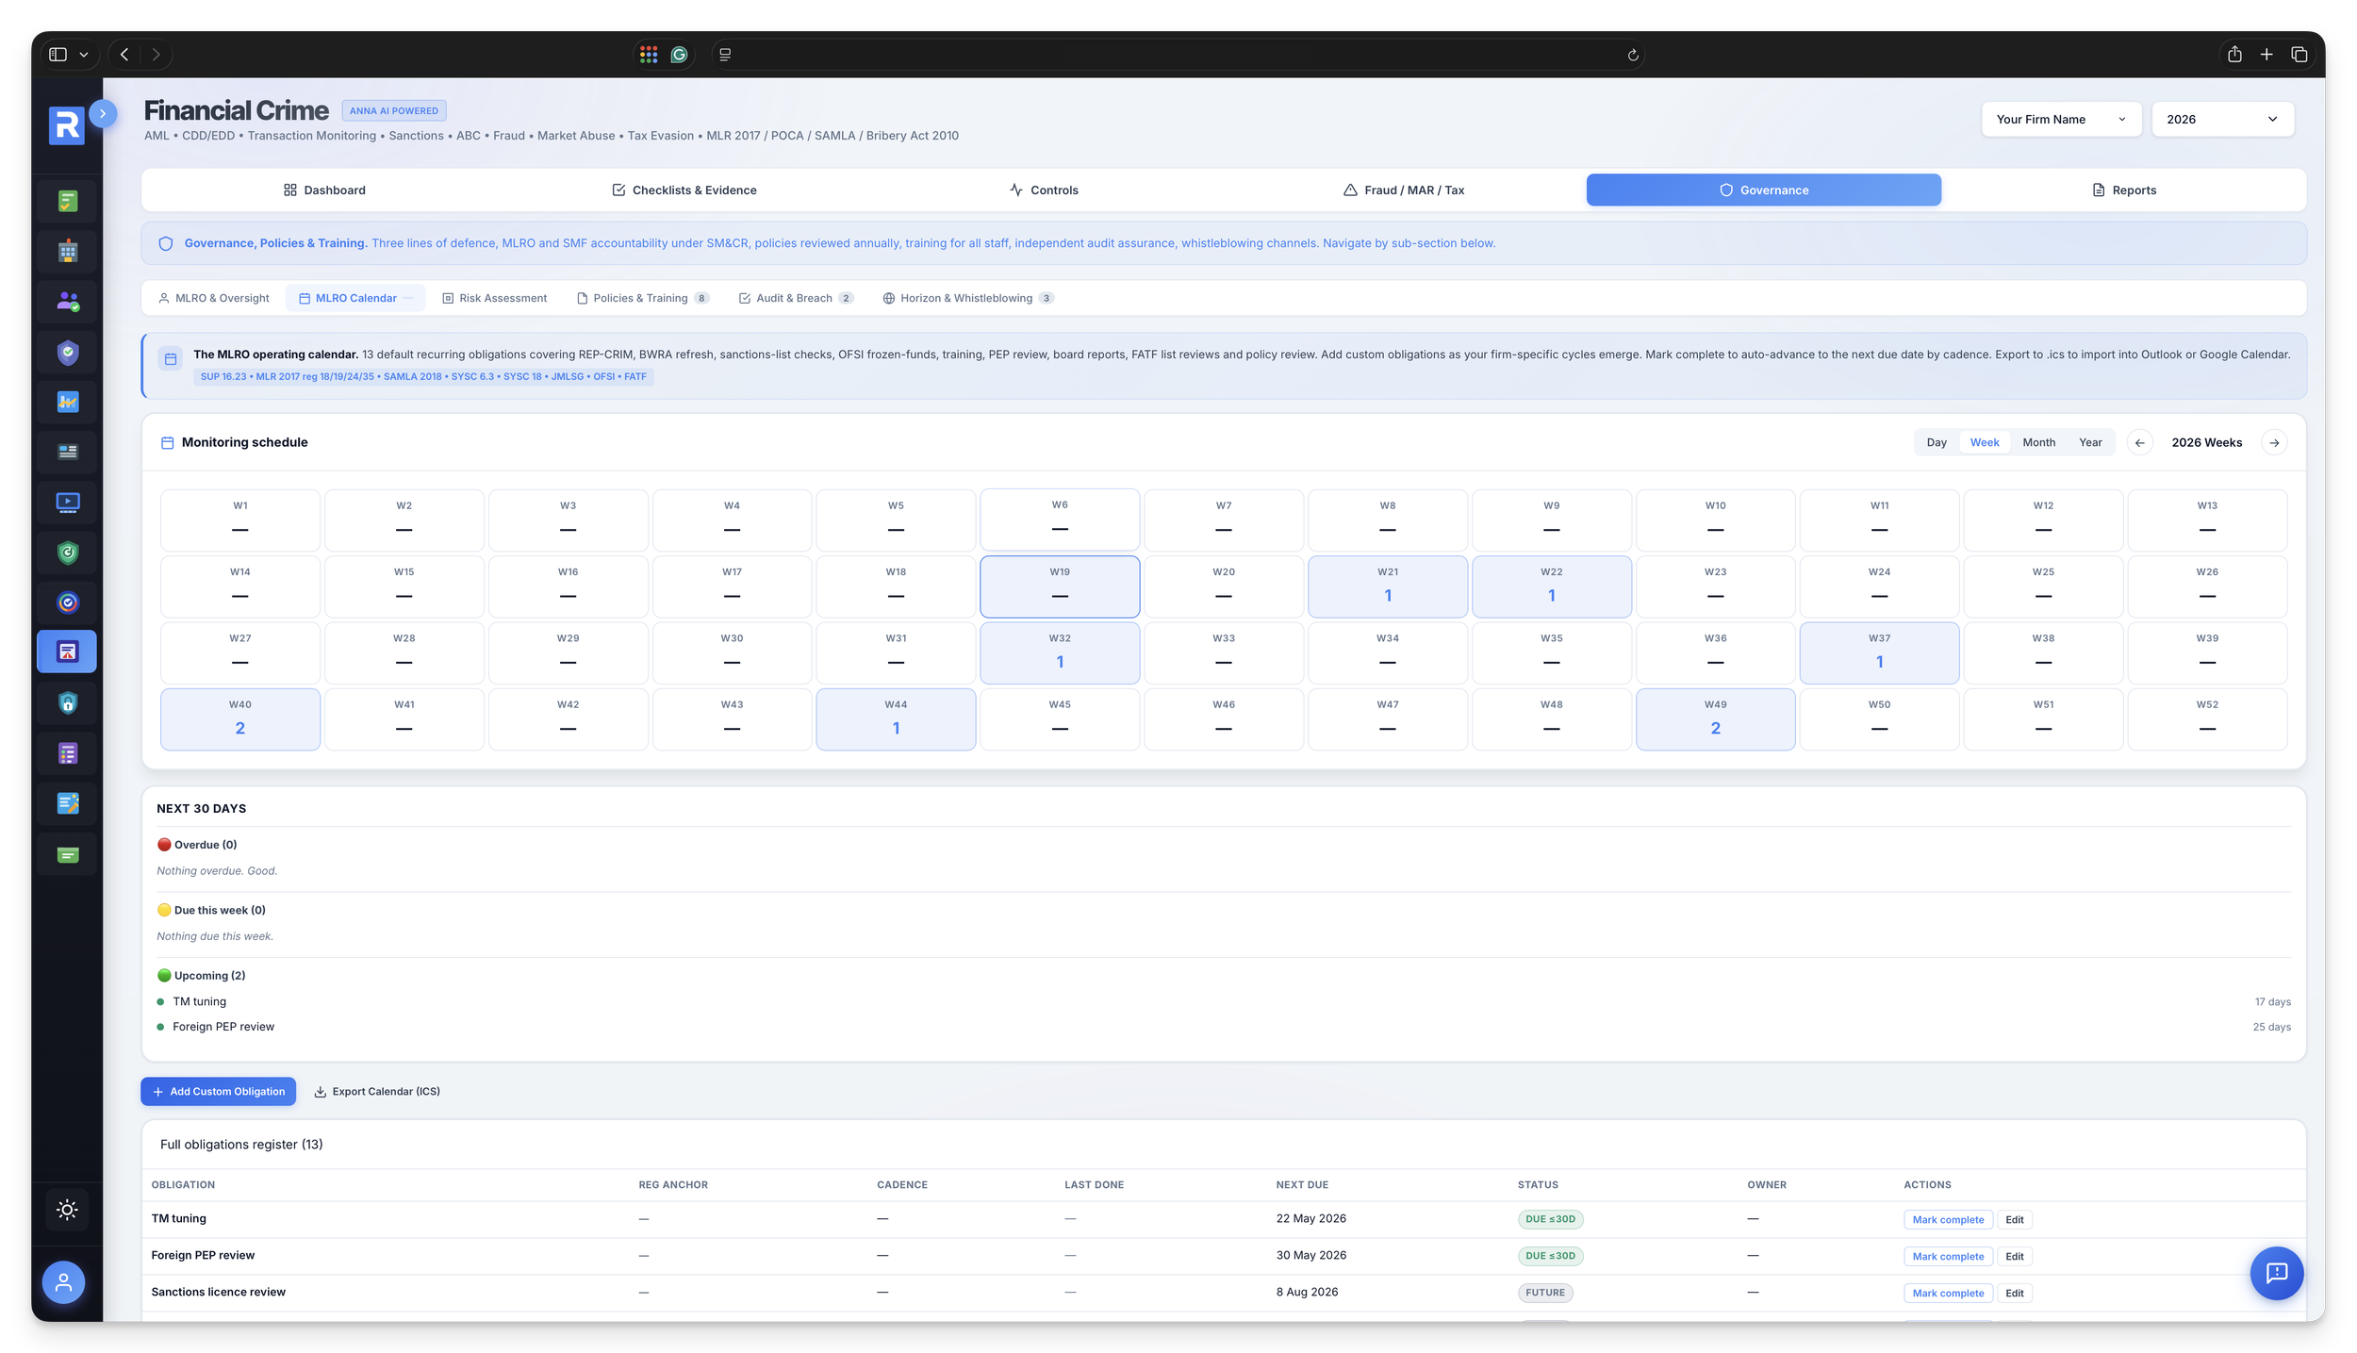Viewport: 2357px width, 1353px height.
Task: Open the purple shield checkmark sidebar icon
Action: pyautogui.click(x=67, y=353)
